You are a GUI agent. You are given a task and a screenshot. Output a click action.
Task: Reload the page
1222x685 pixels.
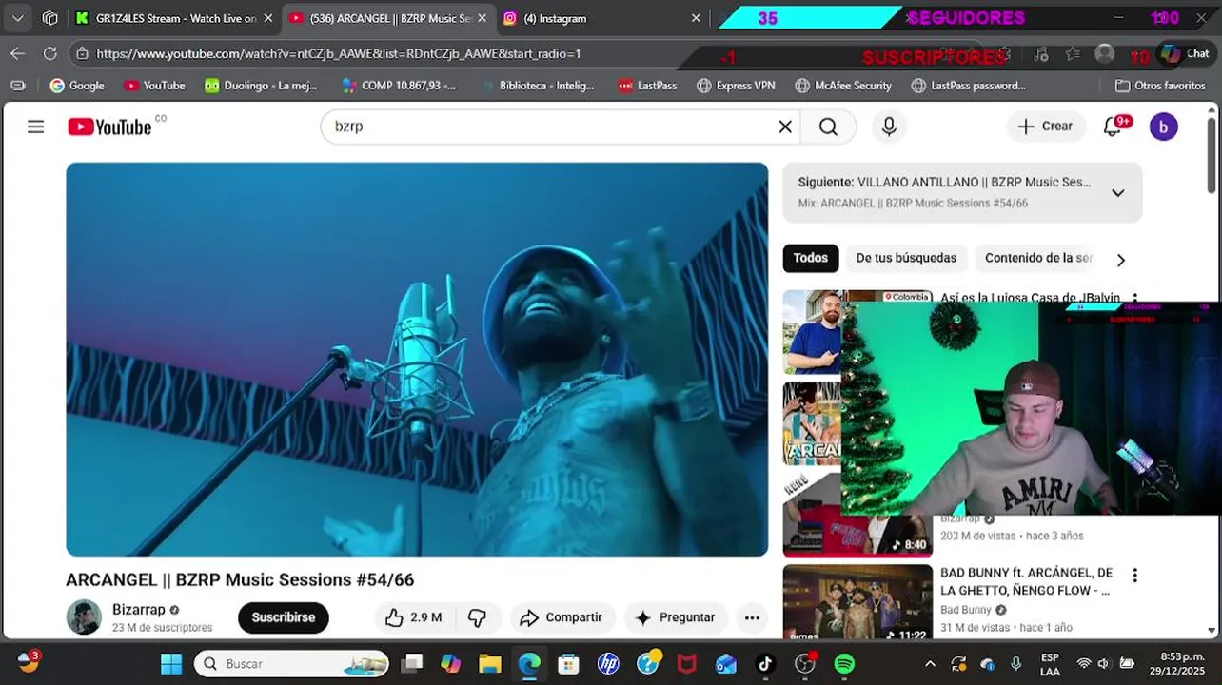(49, 53)
